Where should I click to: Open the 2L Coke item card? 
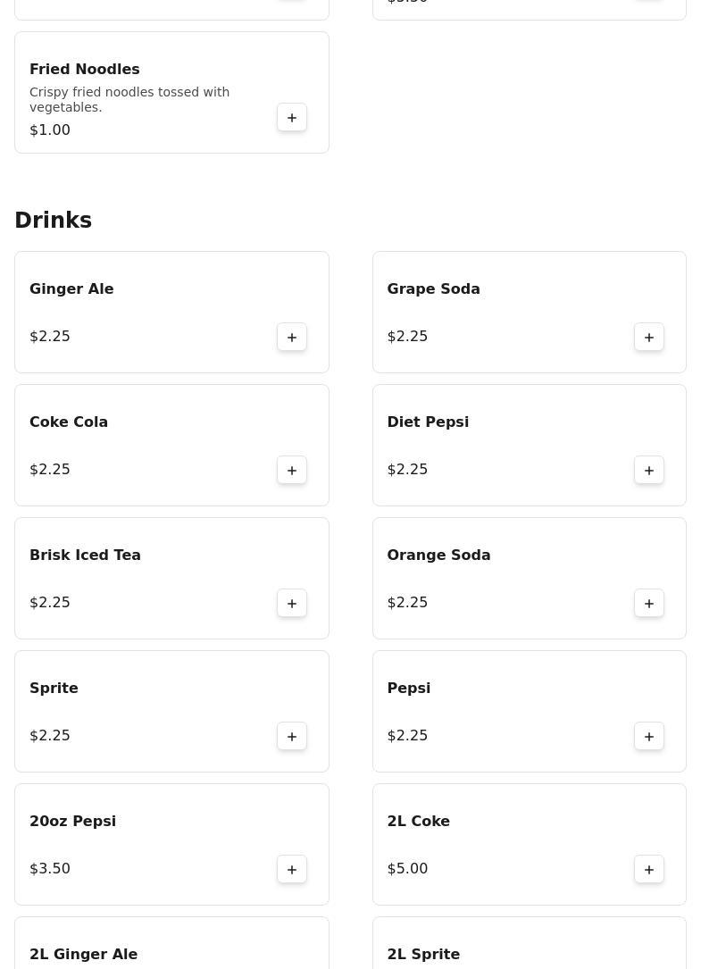[530, 844]
